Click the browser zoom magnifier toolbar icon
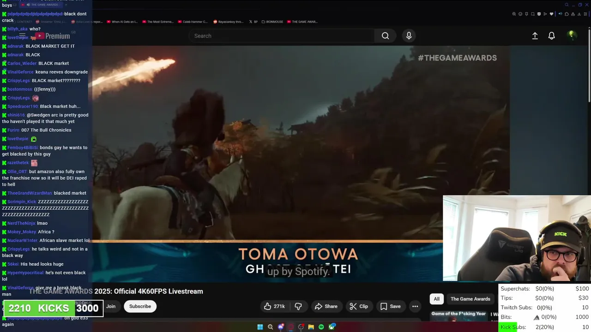This screenshot has height=332, width=591. [514, 14]
